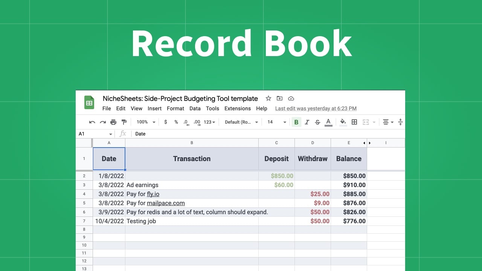This screenshot has height=271, width=482.
Task: Open the Extensions menu
Action: tap(238, 108)
